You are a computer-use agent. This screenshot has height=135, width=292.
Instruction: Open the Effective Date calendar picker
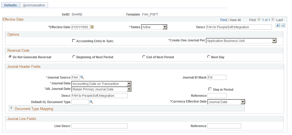click(x=92, y=27)
